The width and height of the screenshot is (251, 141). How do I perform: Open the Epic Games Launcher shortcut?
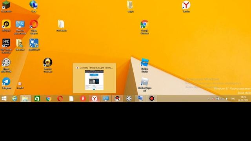[x=6, y=46]
